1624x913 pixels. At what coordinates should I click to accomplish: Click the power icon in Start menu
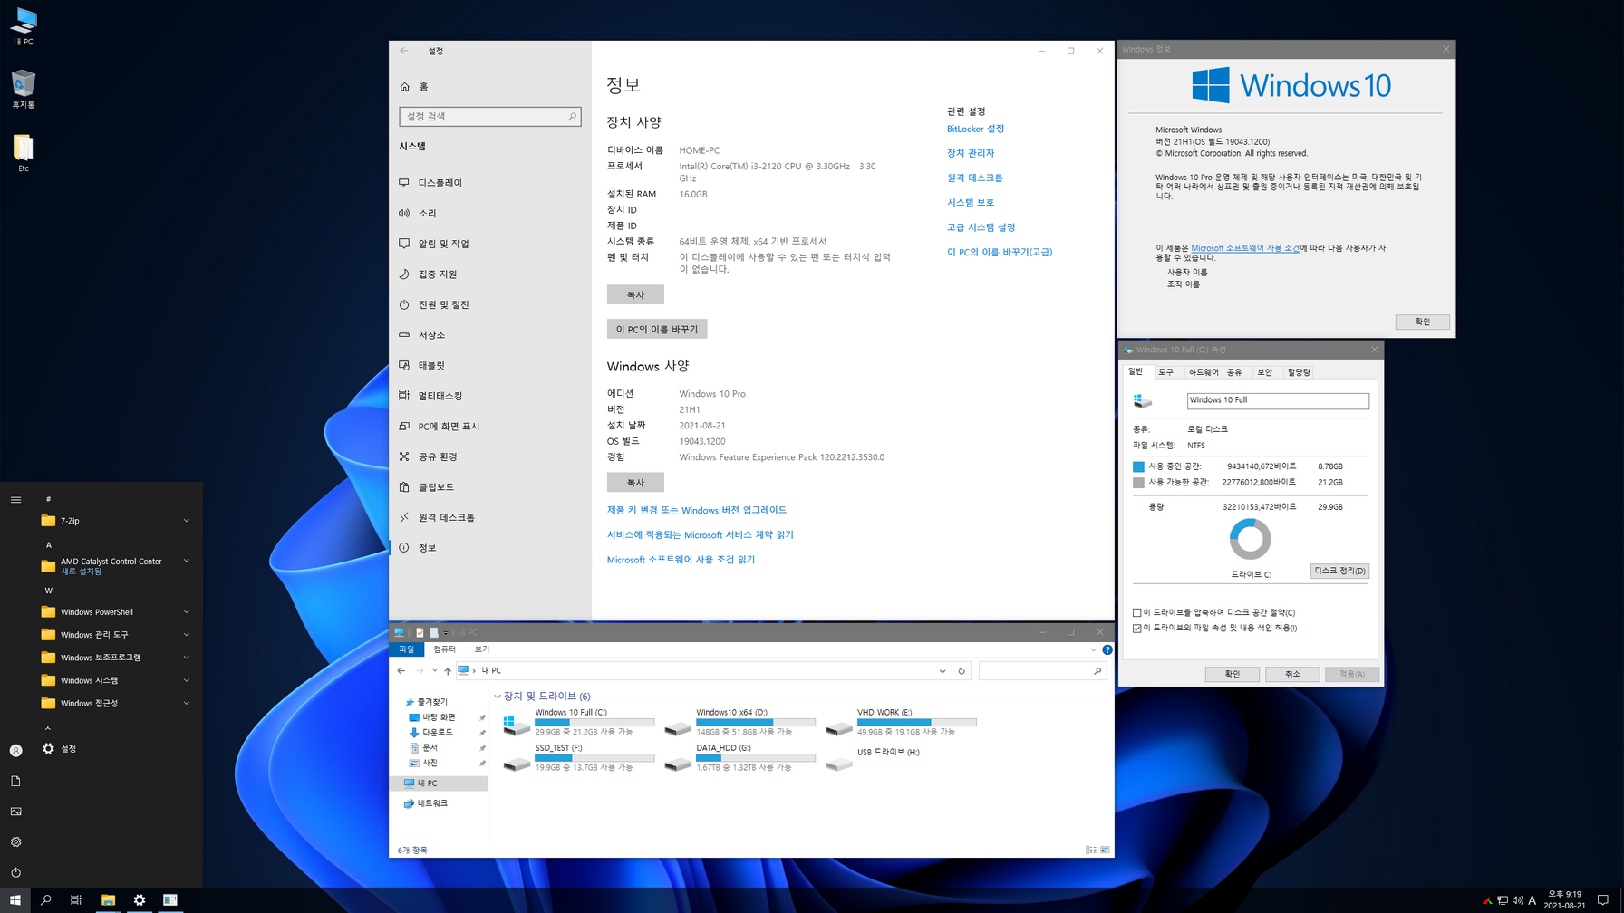click(15, 872)
